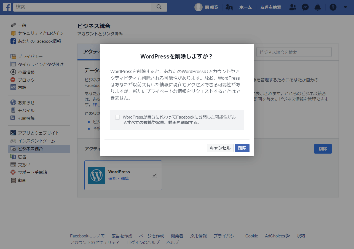
Task: Click the 採用情報 footer link
Action: point(199,236)
